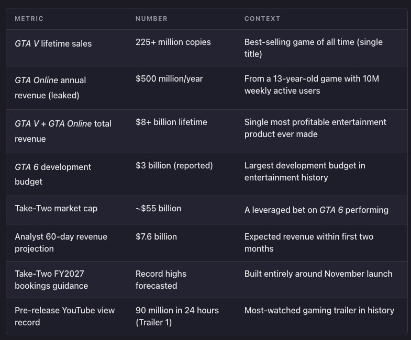Click 'Most-watched gaming trailer in history' text
411x340 pixels.
click(x=319, y=310)
